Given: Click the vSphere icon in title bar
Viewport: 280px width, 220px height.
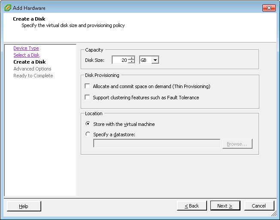Looking at the screenshot, I should point(7,8).
